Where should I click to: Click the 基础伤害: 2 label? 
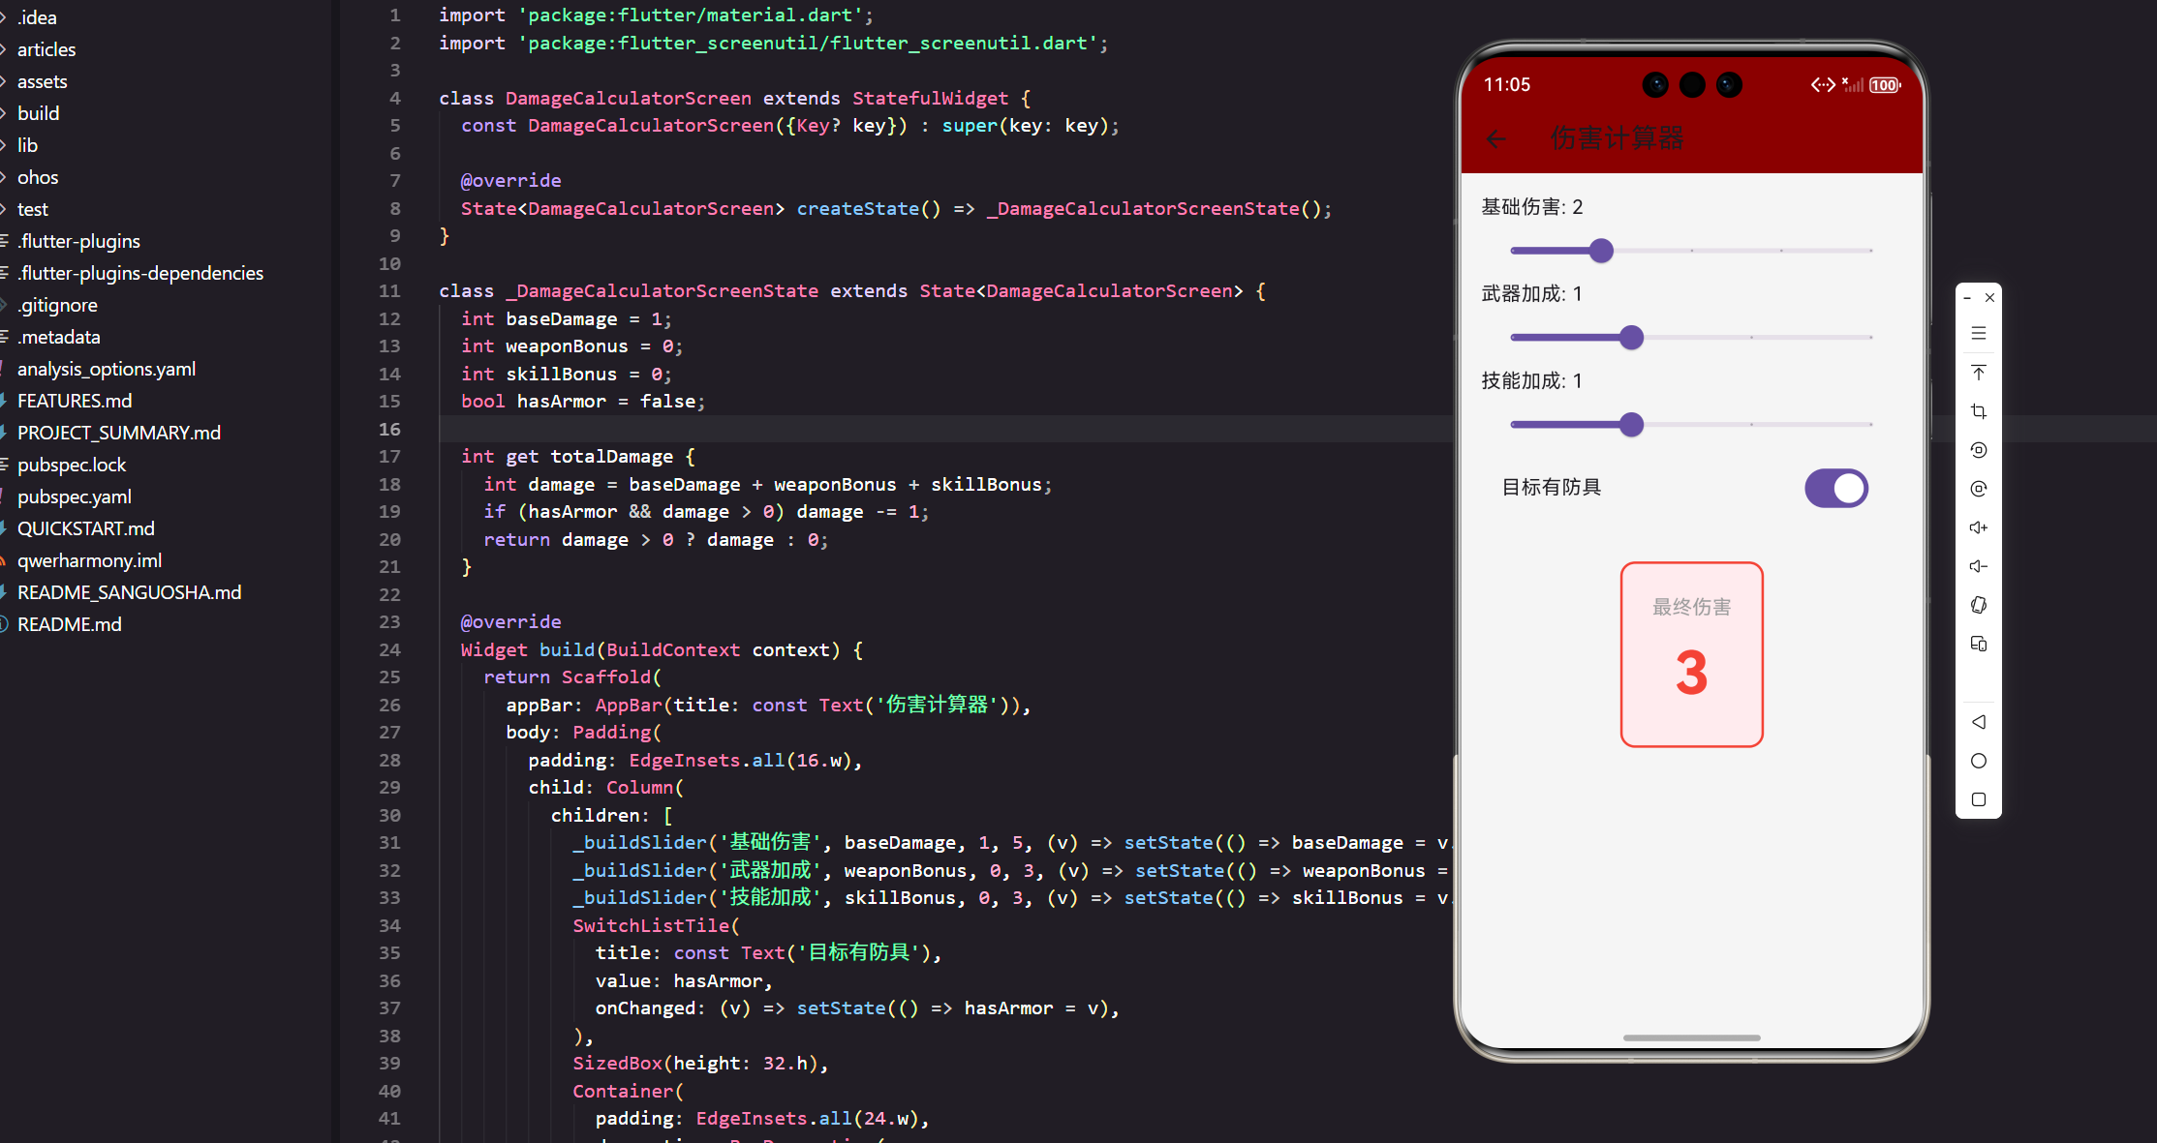pos(1532,207)
